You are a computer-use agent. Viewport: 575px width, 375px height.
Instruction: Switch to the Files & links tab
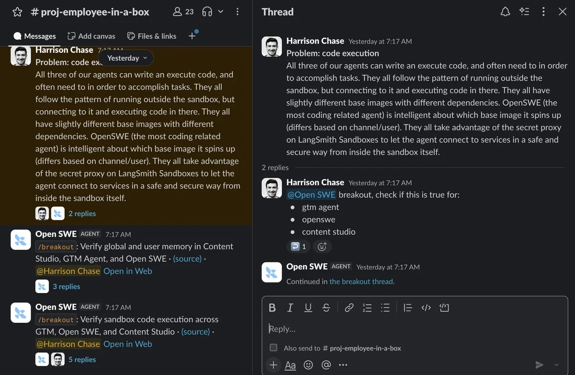click(151, 36)
